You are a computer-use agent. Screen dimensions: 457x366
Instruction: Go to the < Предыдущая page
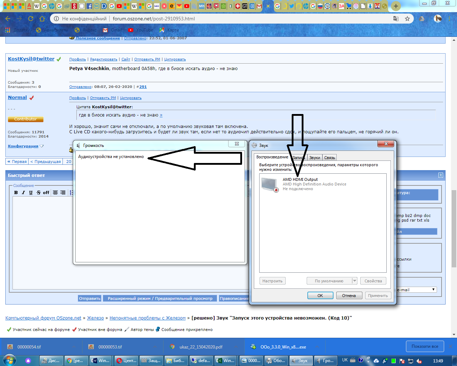point(46,162)
